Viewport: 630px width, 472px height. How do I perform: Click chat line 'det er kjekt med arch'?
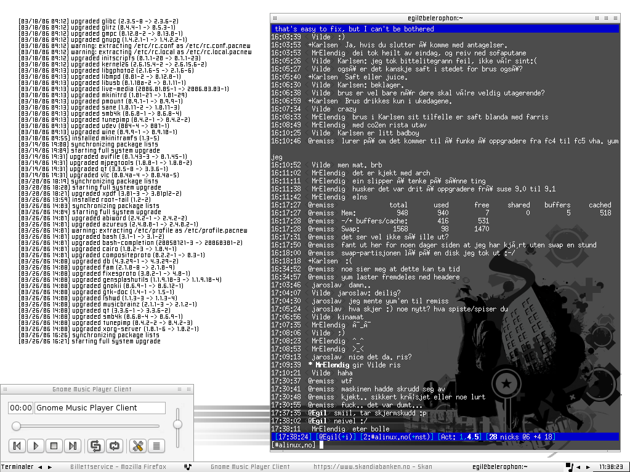tap(350, 172)
